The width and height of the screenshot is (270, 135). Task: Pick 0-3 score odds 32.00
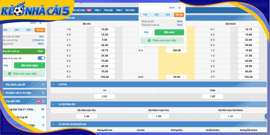point(248,40)
